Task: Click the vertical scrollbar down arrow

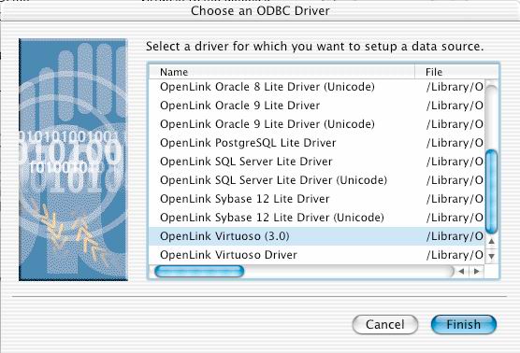Action: click(x=492, y=256)
